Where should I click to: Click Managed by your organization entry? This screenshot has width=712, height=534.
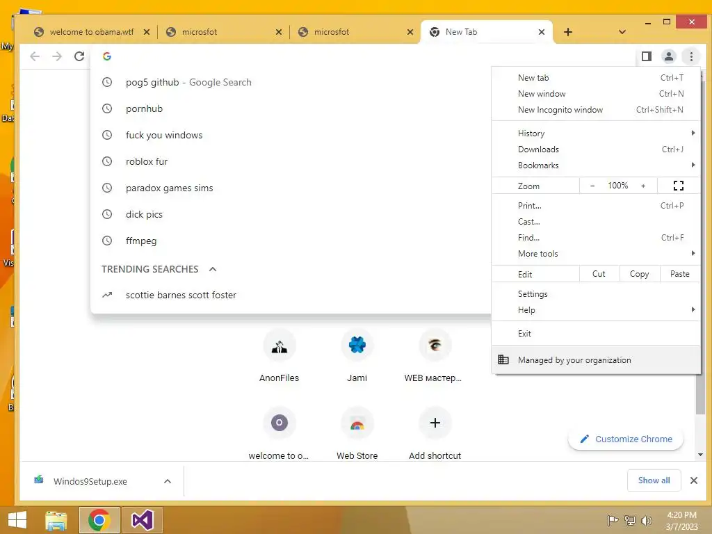pos(596,360)
